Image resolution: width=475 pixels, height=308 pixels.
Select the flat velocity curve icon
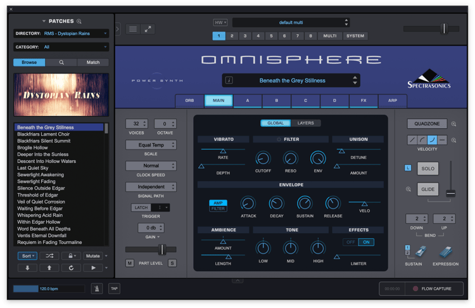point(442,140)
